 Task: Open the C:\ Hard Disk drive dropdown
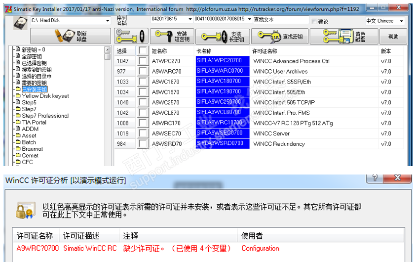[x=108, y=21]
